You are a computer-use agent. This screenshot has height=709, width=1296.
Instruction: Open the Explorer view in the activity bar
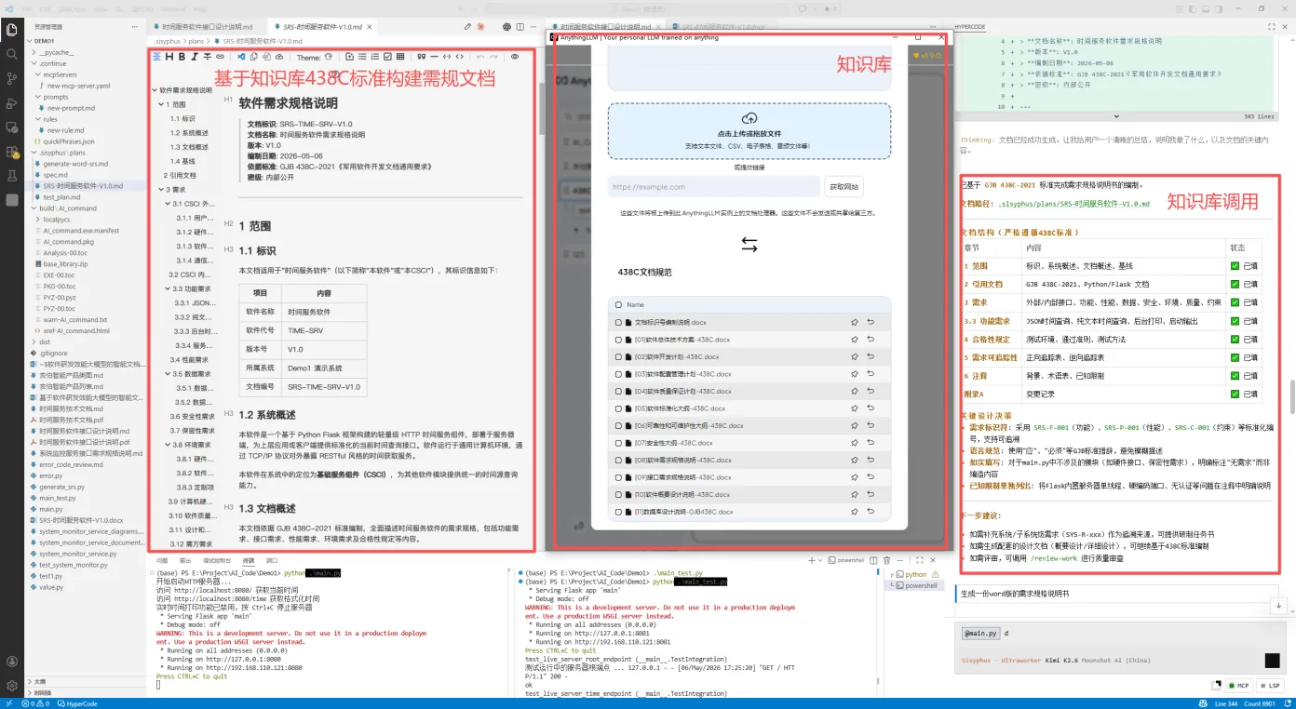click(12, 30)
